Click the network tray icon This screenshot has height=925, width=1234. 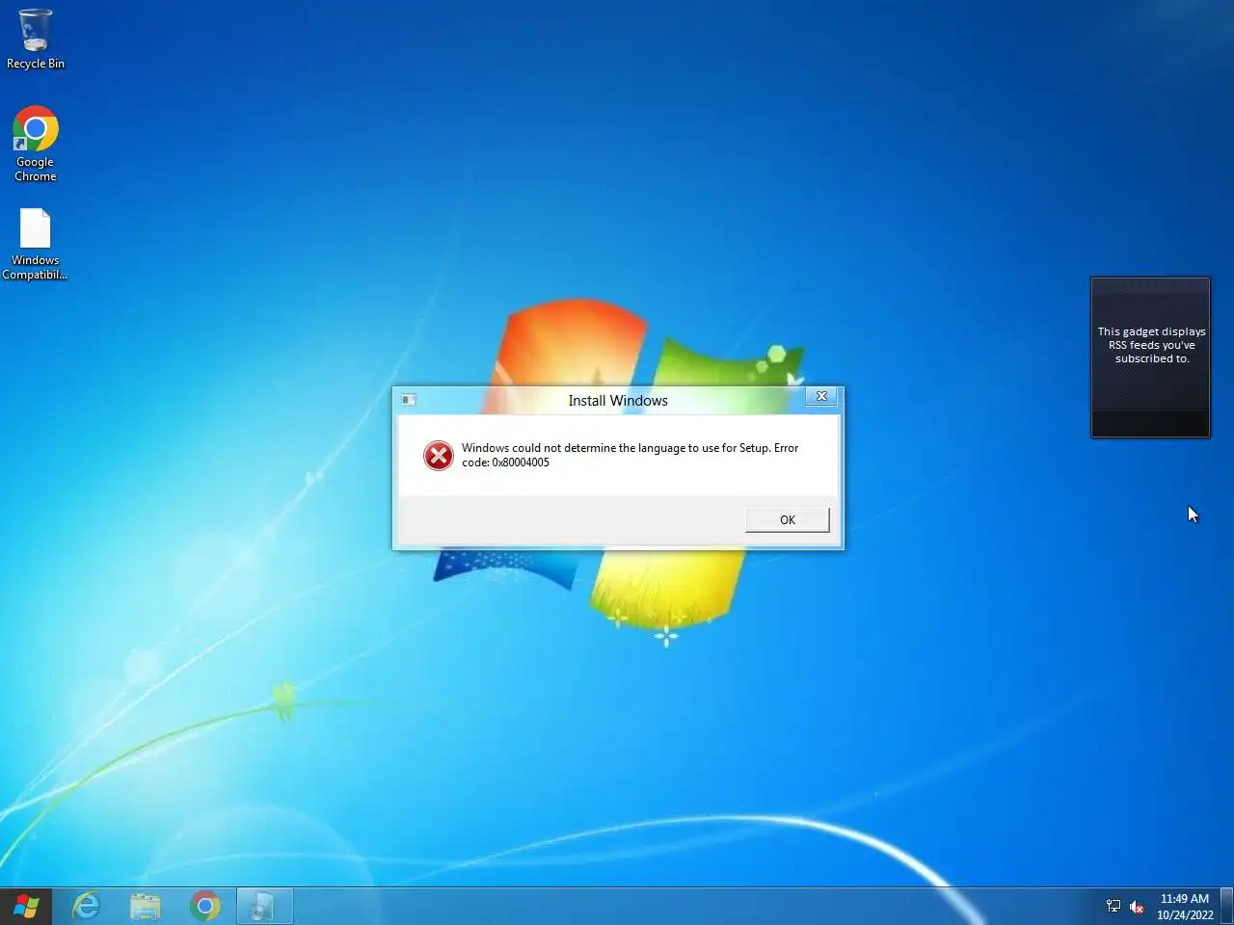coord(1113,907)
